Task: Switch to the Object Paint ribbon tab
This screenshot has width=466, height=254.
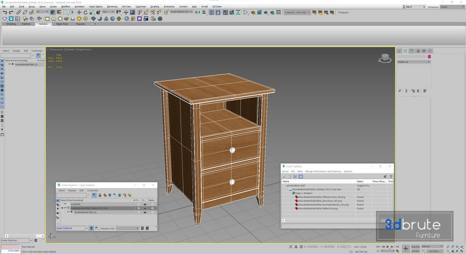Action: 62,24
